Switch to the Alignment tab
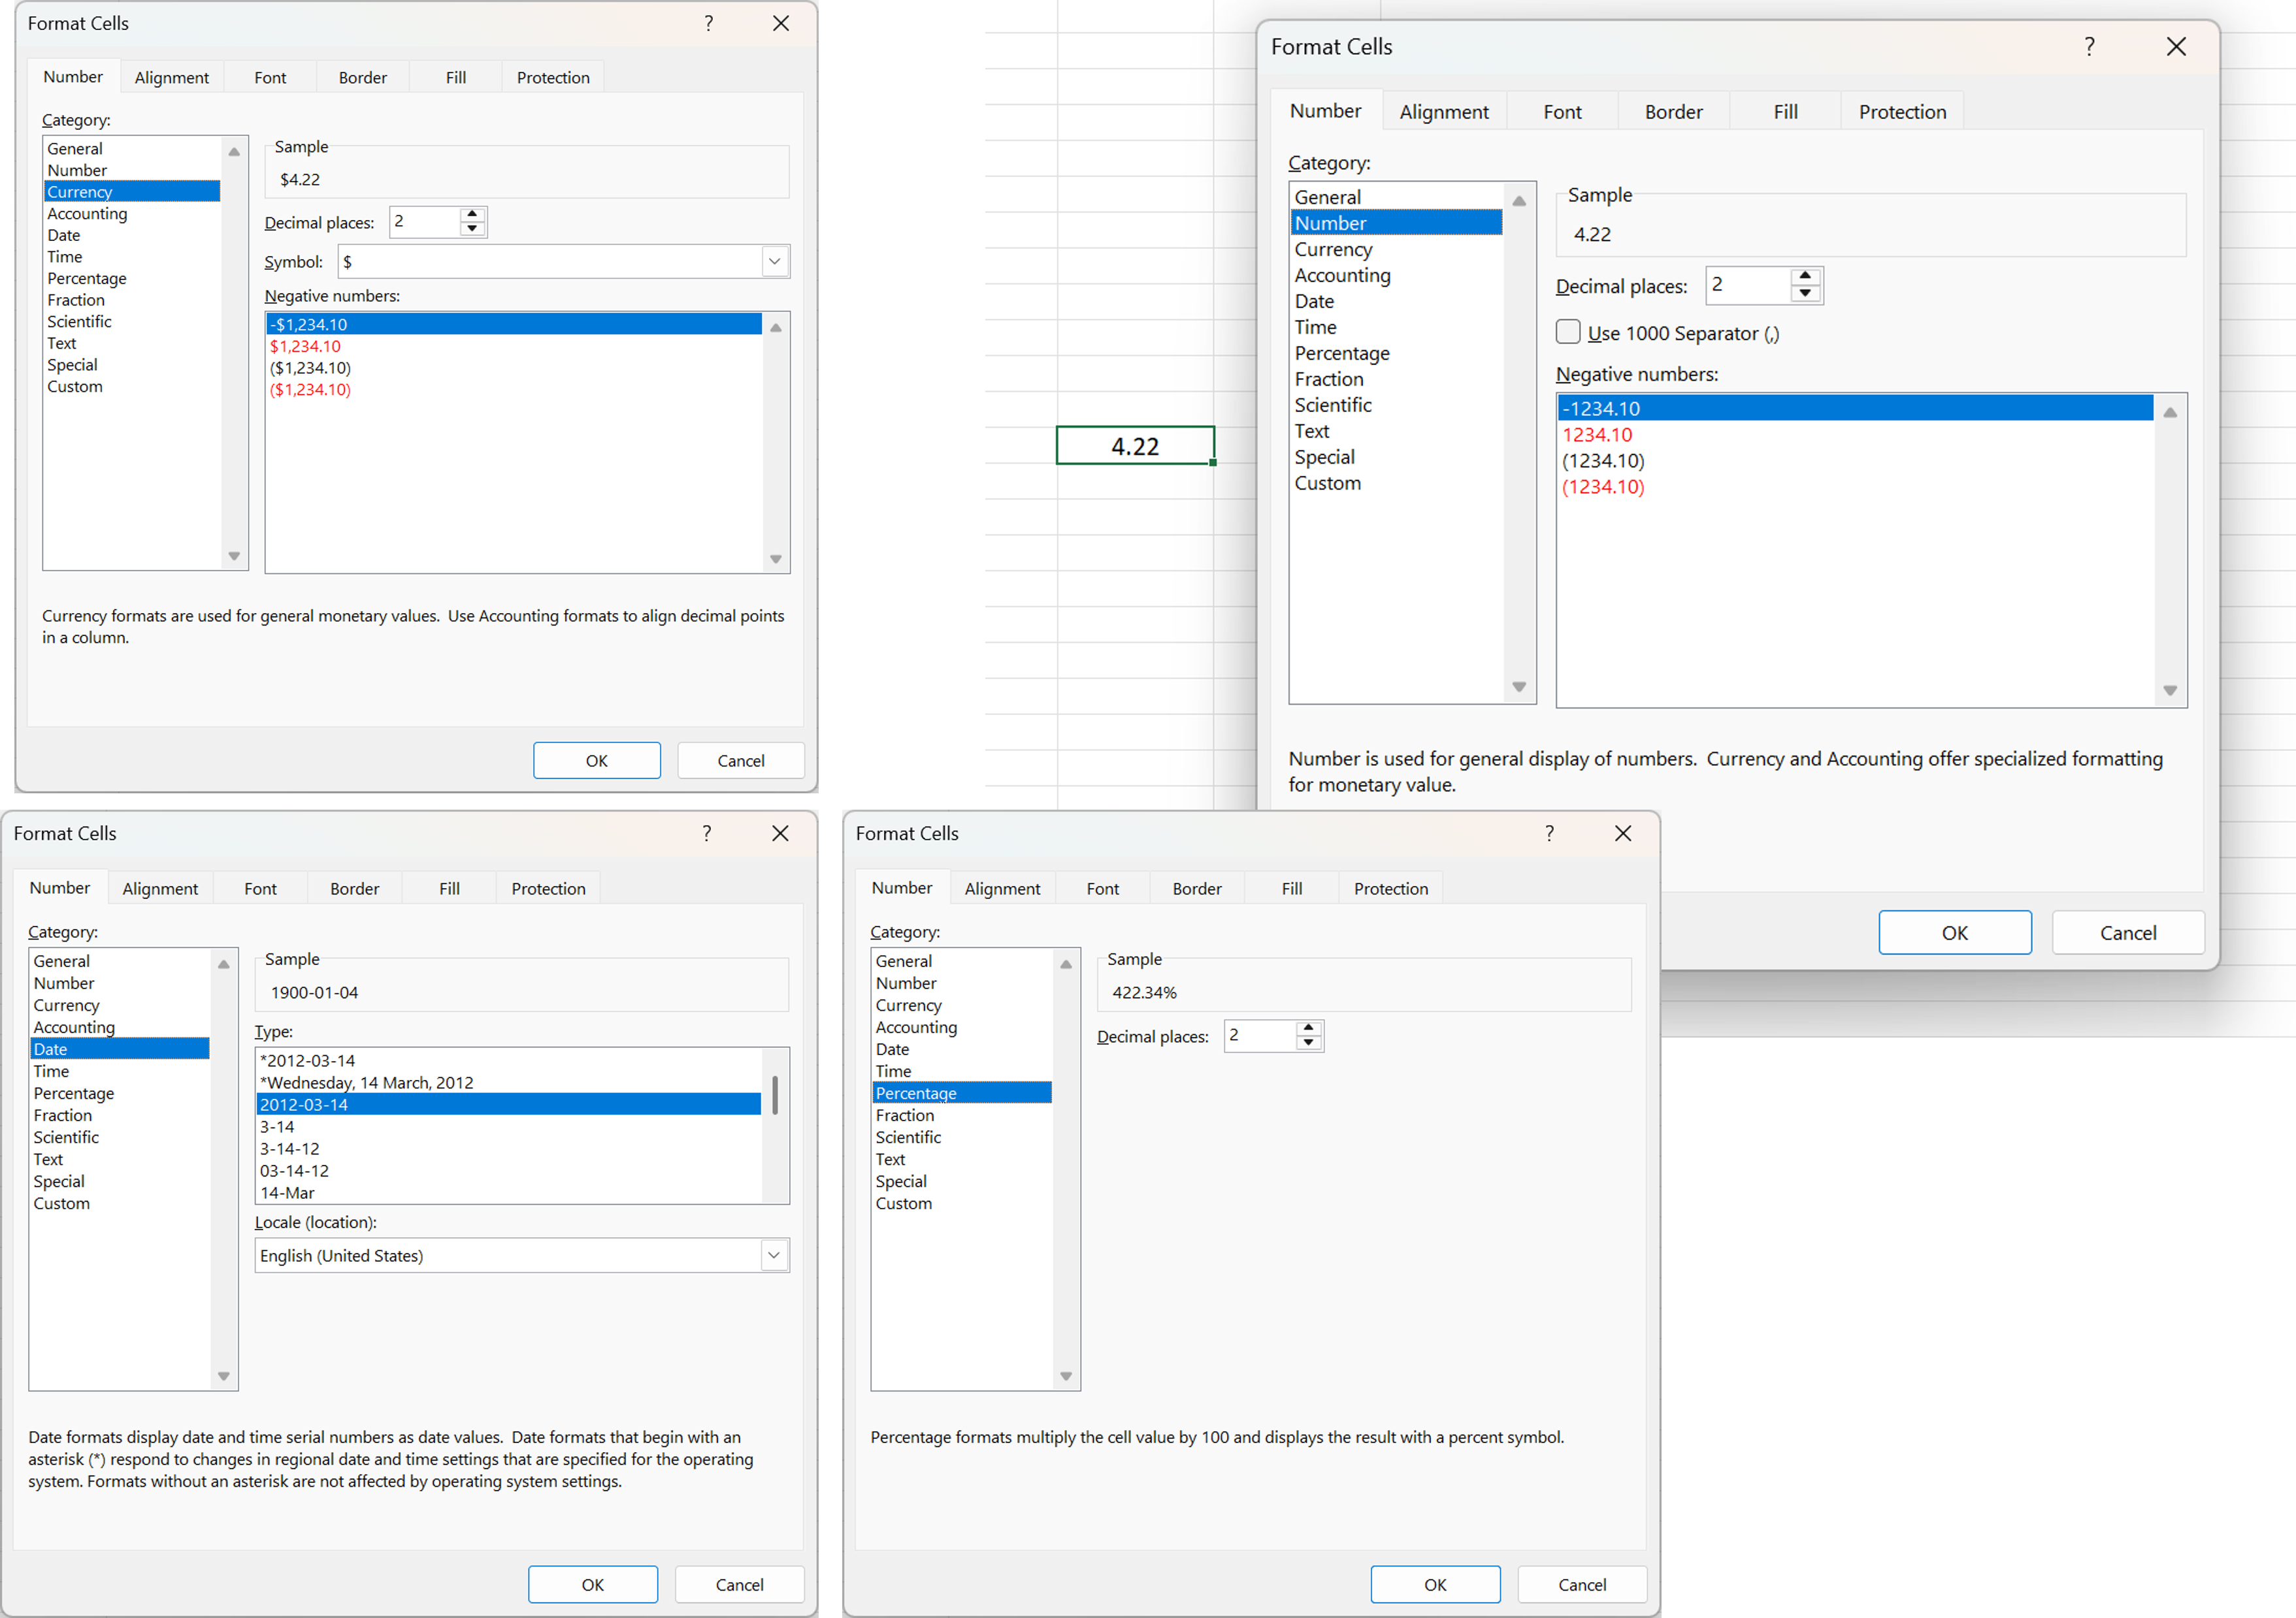2296x1618 pixels. click(171, 76)
